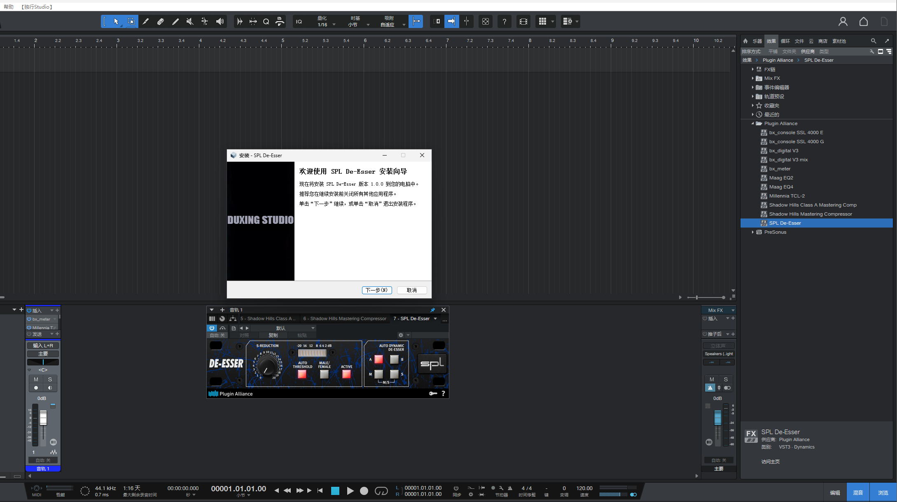Open the 帮助 menu
The image size is (897, 502).
(9, 7)
